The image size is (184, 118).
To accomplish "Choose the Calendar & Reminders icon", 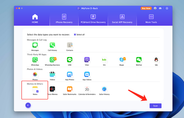I will coord(87,89).
